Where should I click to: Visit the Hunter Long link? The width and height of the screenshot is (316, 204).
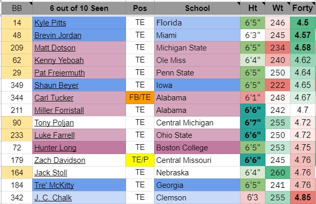55,148
